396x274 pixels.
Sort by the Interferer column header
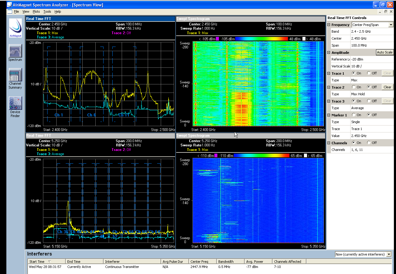pyautogui.click(x=132, y=262)
